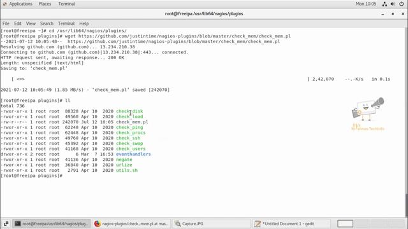This screenshot has height=229, width=408.
Task: Click the check_procs file name
Action: [131, 133]
